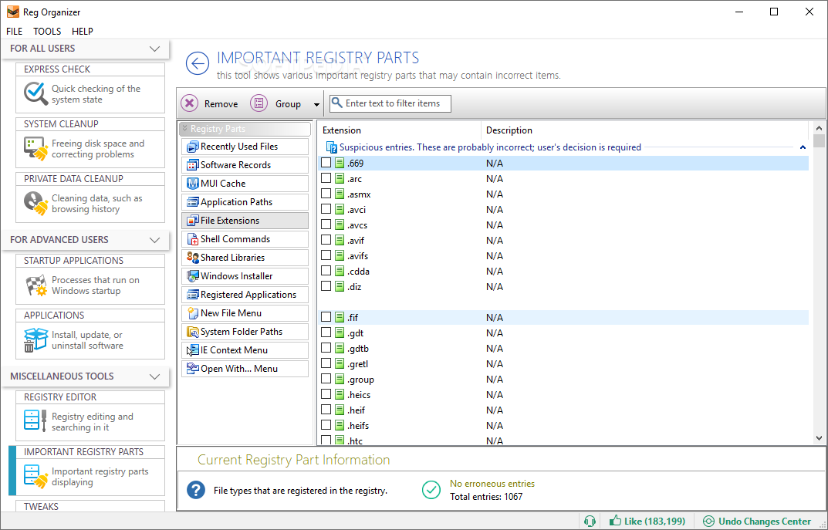
Task: Open the TOOLS menu
Action: [x=47, y=31]
